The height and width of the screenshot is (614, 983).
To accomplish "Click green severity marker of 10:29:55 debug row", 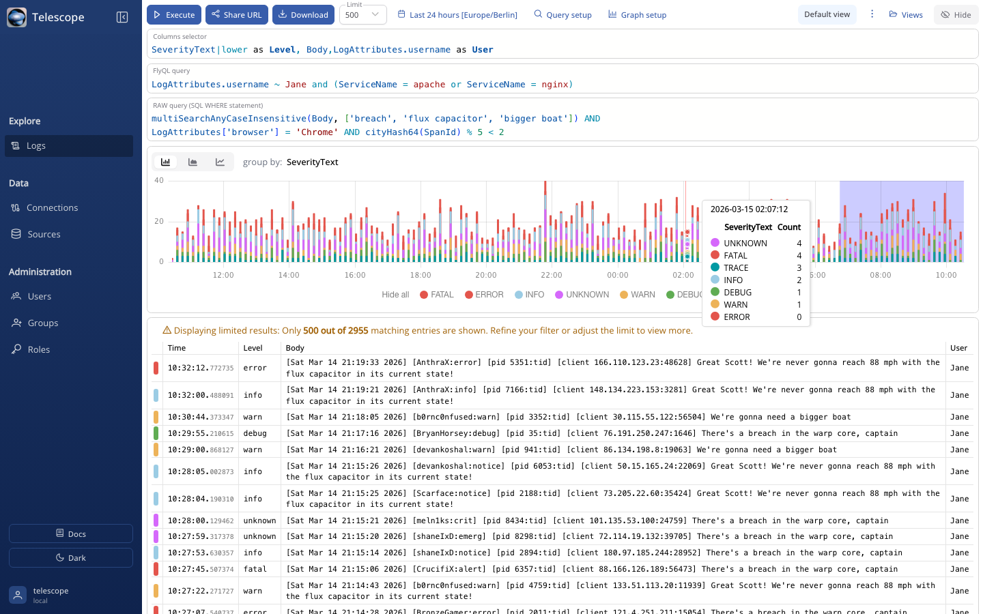I will [156, 433].
